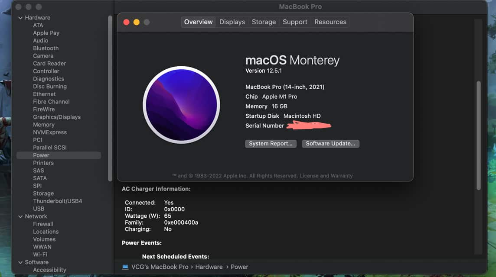Click the 'Apple M1 Pro' chip value
This screenshot has width=496, height=277.
(x=280, y=97)
